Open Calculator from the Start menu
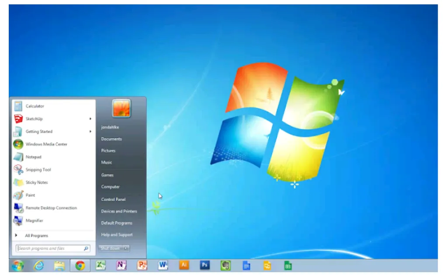 [53, 106]
